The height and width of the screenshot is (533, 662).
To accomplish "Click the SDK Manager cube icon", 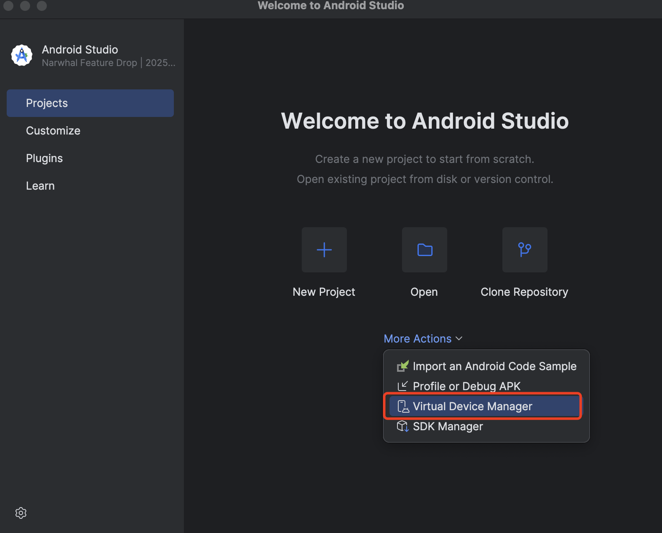I will click(x=402, y=426).
